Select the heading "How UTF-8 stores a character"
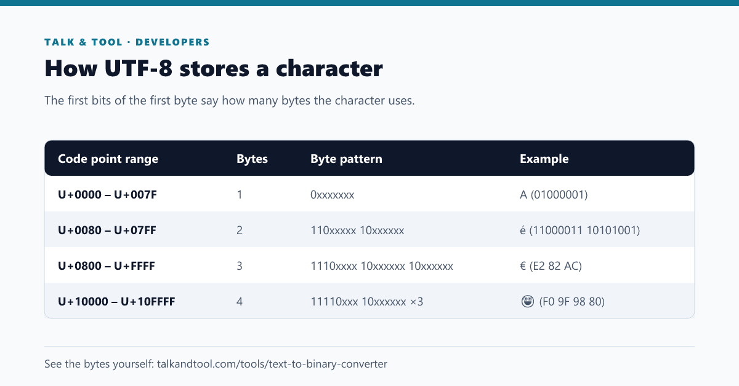 (214, 69)
